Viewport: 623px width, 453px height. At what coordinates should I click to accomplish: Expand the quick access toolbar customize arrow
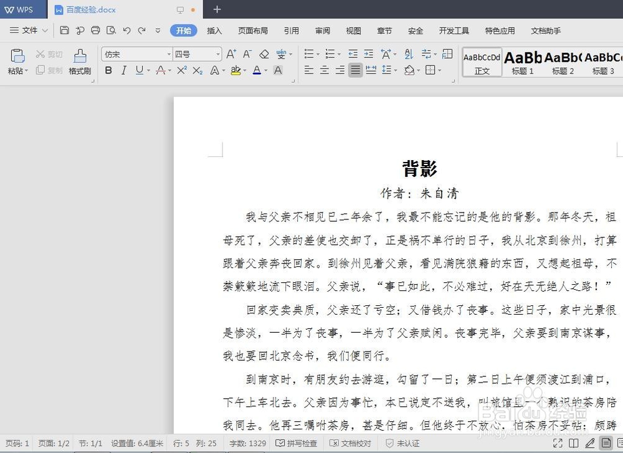158,30
